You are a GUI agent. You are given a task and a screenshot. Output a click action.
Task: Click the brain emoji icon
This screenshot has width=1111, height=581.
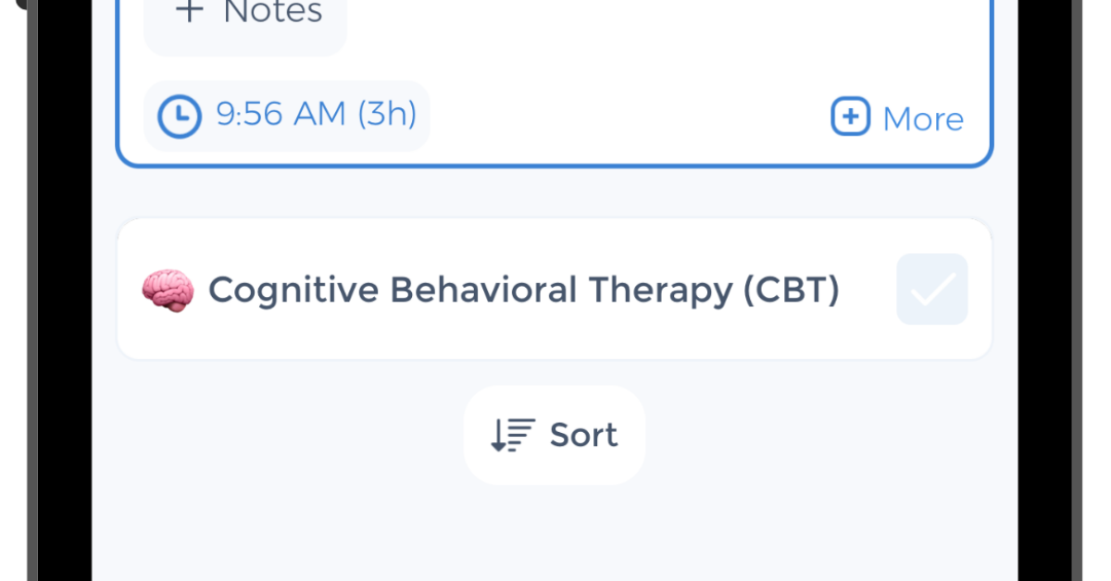coord(168,290)
